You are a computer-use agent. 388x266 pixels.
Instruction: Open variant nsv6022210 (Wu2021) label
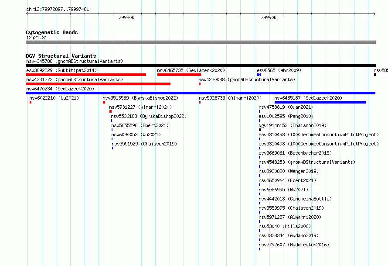click(x=54, y=98)
